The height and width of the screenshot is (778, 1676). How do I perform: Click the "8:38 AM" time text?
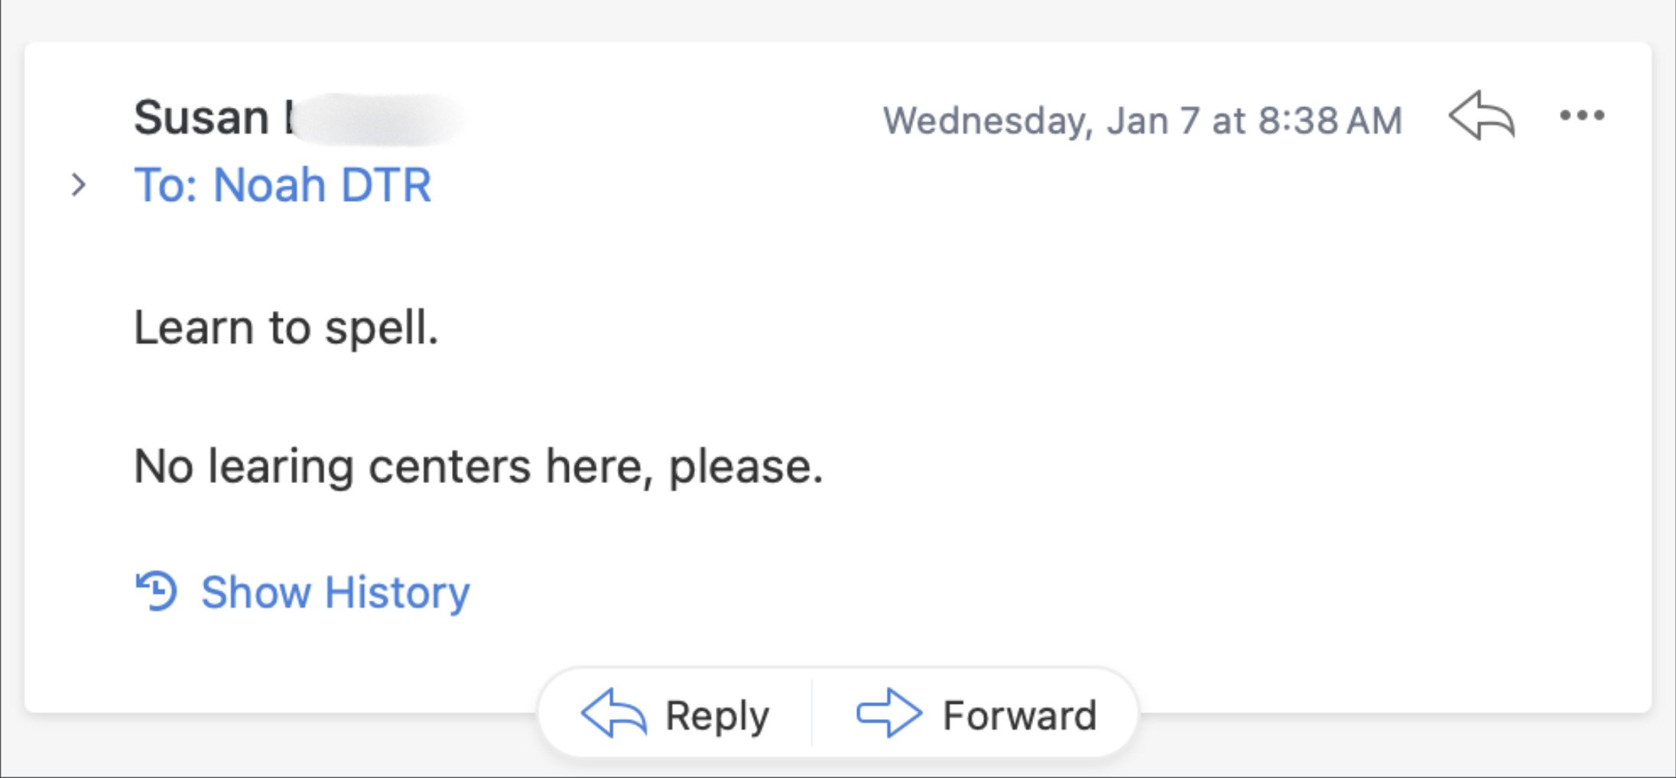click(x=1330, y=121)
